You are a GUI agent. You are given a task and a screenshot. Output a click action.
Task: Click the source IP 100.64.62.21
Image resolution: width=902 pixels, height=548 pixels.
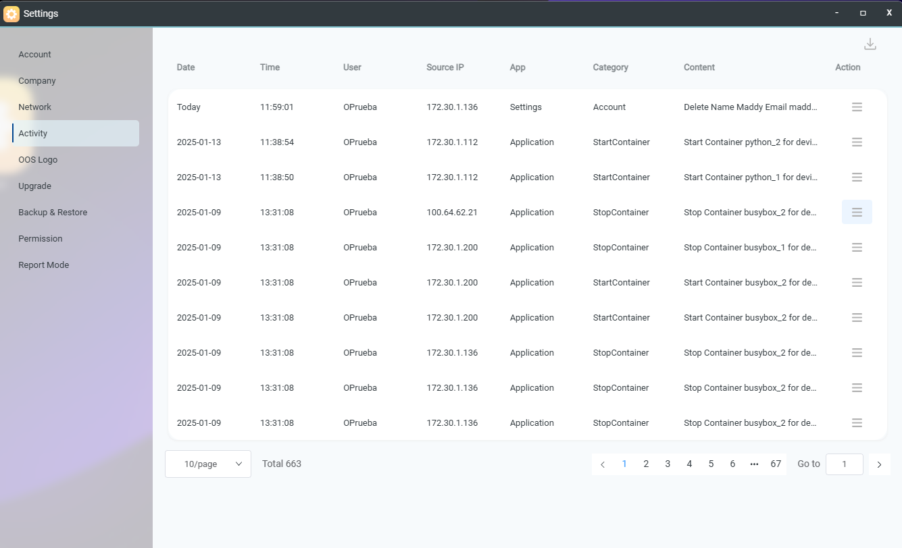(x=452, y=212)
